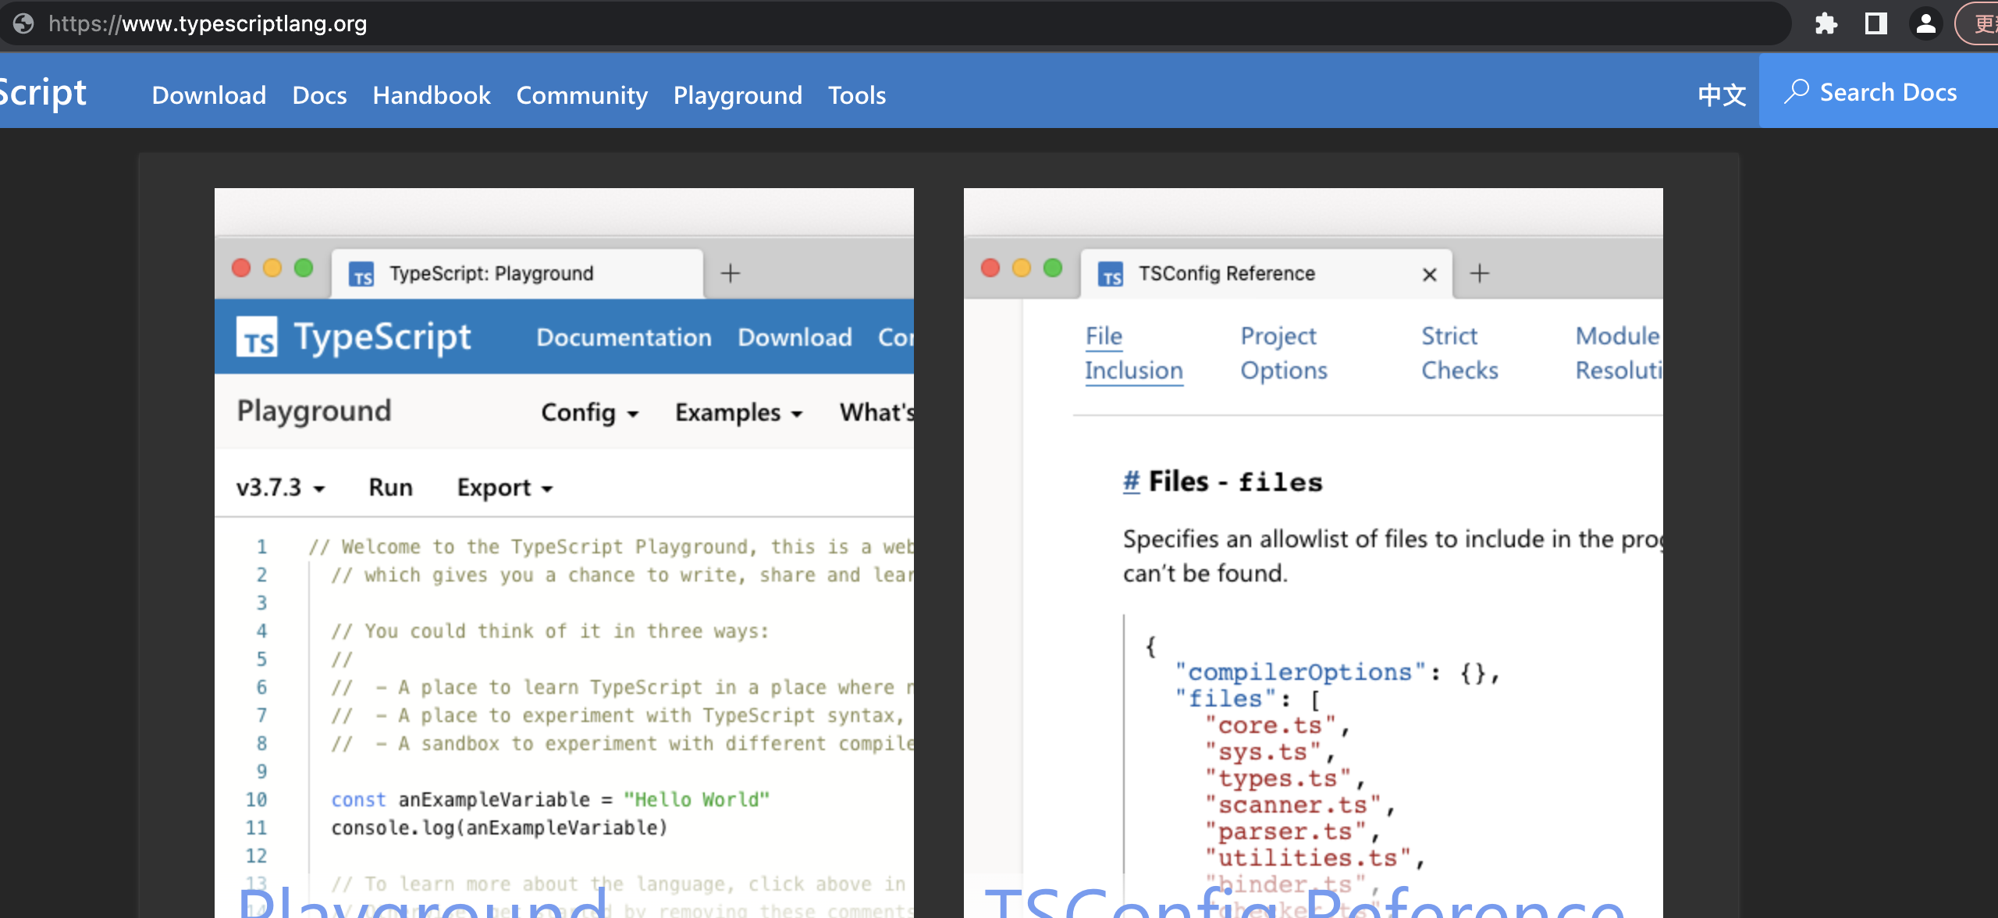Click the Search Docs input field
The height and width of the screenshot is (918, 1998).
1887,92
